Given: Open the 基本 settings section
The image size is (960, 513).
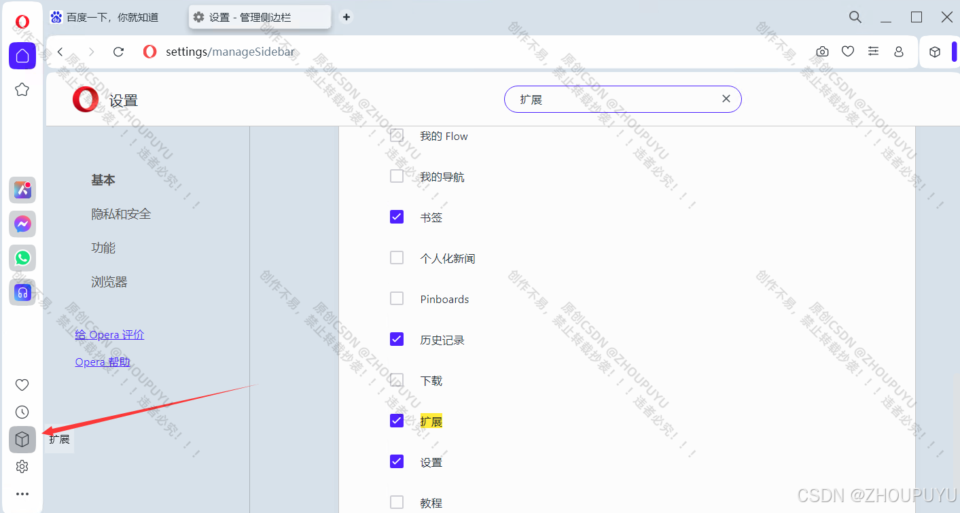Looking at the screenshot, I should (x=103, y=180).
